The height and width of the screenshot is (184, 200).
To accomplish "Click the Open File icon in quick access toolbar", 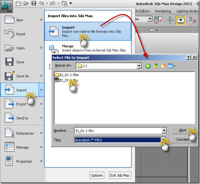I will 26,4.
